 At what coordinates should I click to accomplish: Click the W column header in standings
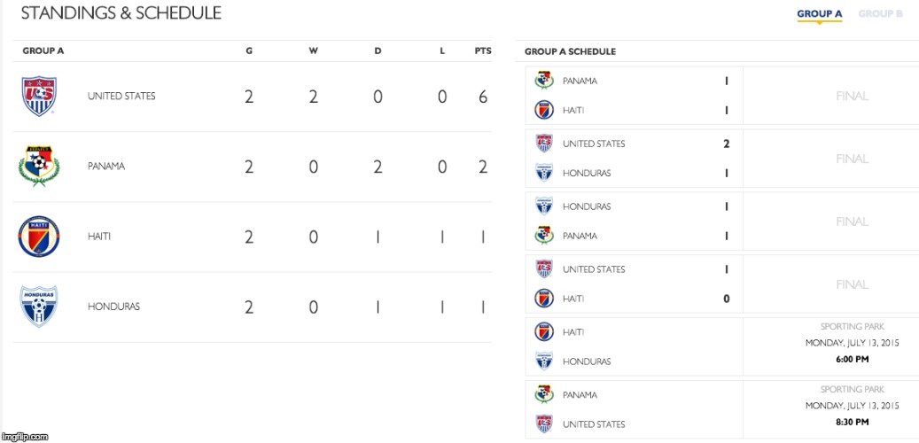pyautogui.click(x=313, y=51)
